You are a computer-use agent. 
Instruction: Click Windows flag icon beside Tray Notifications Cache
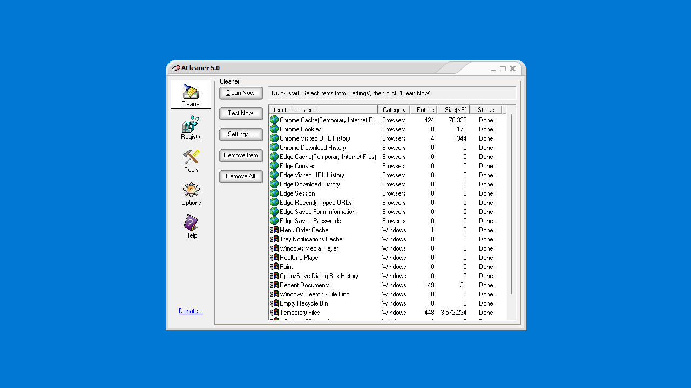(x=274, y=239)
